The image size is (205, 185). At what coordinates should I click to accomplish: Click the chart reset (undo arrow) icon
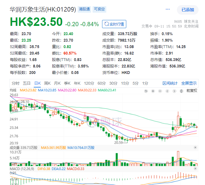coord(146,91)
